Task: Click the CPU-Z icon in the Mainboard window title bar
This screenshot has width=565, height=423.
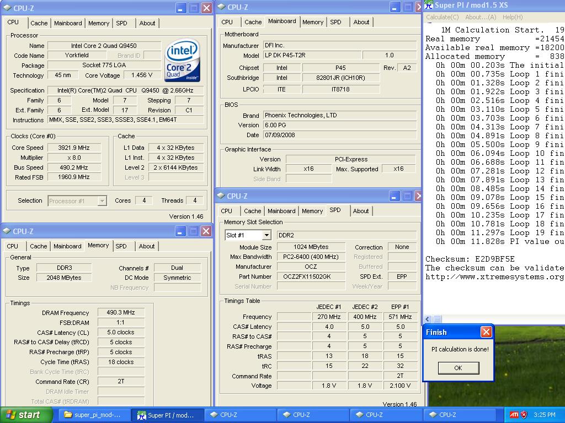Action: 222,7
